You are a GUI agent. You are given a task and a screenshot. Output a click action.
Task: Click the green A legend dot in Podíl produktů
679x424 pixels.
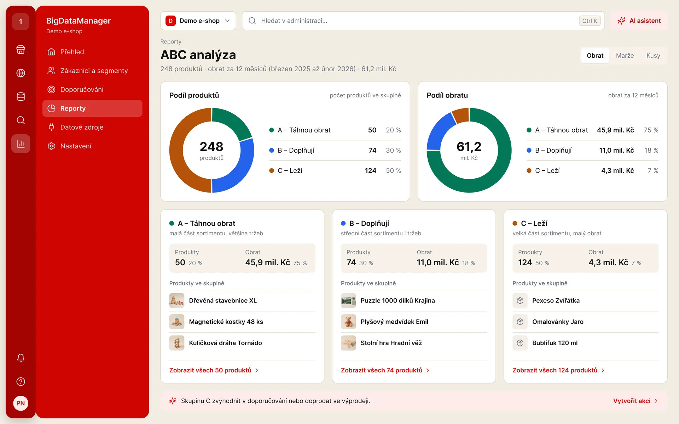(x=272, y=130)
